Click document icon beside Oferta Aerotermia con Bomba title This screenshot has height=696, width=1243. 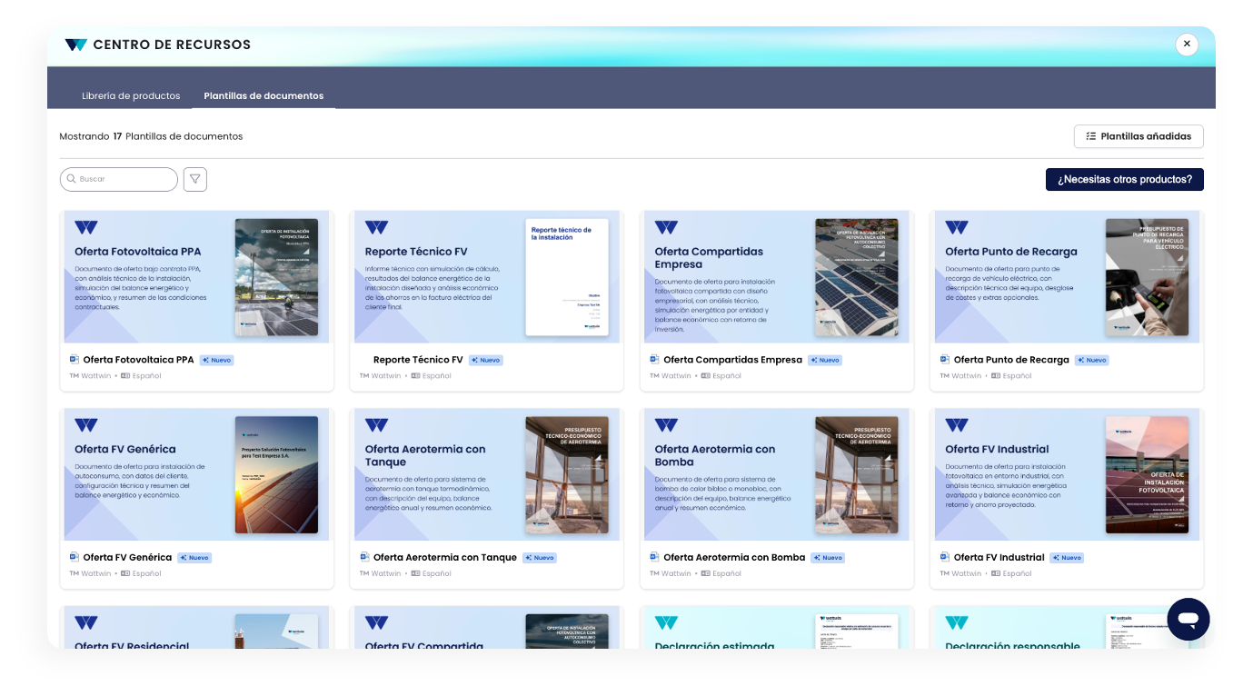coord(654,557)
